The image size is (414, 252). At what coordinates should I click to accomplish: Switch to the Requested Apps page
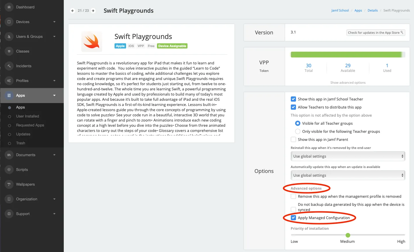[x=30, y=125]
